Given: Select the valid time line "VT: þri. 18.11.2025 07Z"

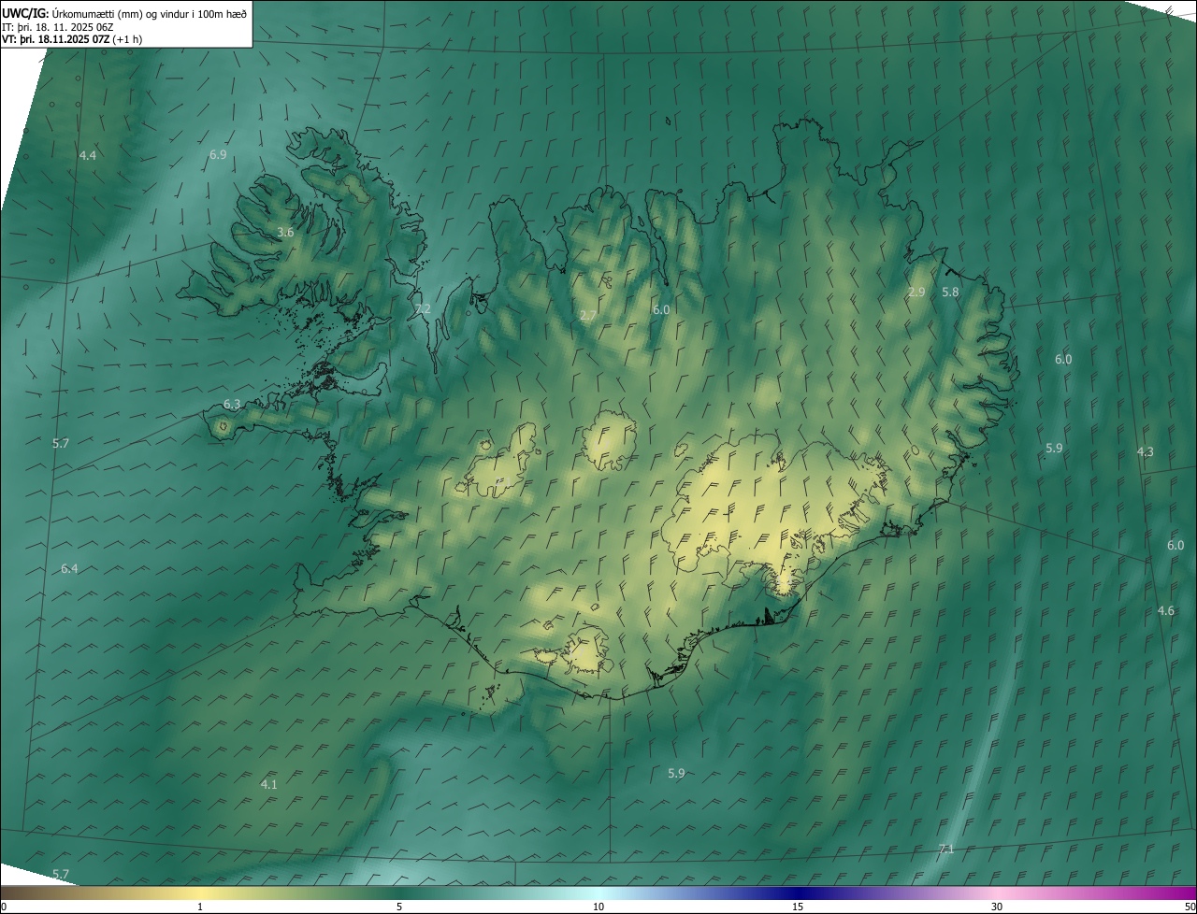Looking at the screenshot, I should coord(56,40).
